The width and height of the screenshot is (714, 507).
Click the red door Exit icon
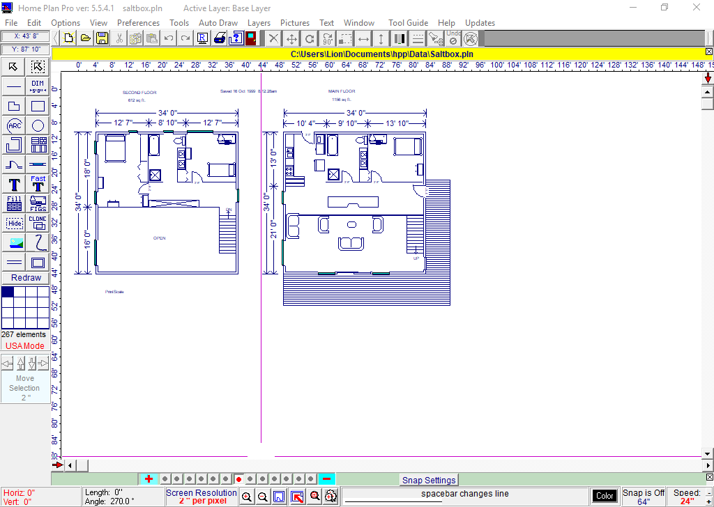point(251,38)
